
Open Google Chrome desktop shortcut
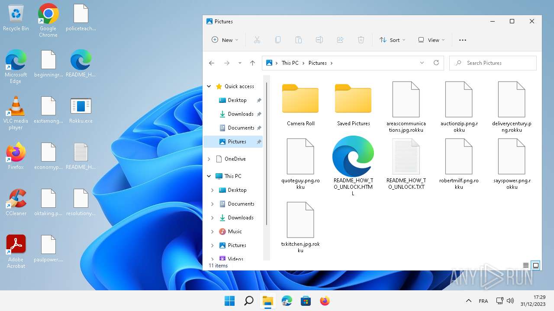pos(48,20)
